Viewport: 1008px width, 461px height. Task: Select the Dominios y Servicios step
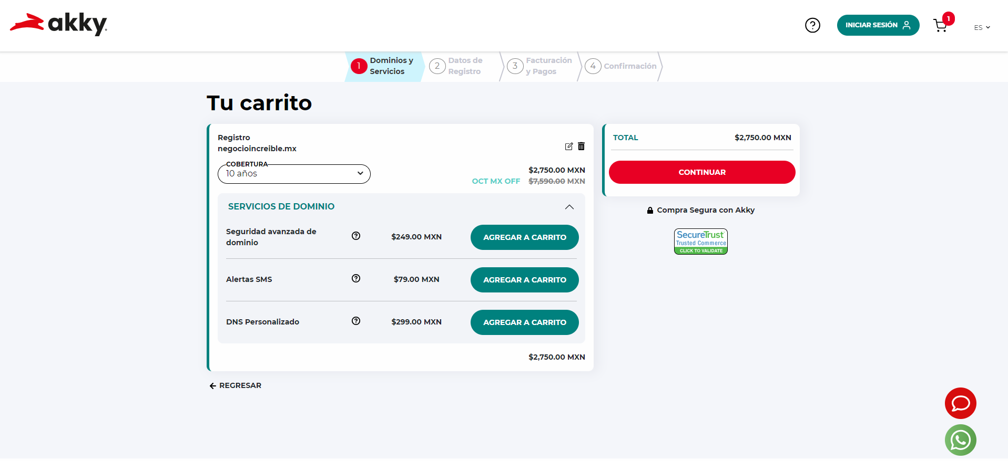[x=384, y=66]
